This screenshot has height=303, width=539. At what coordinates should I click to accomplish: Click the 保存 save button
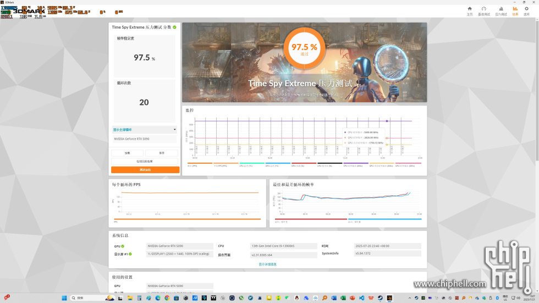pyautogui.click(x=162, y=153)
